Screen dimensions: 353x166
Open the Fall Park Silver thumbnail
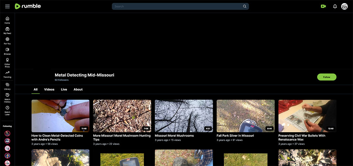click(246, 116)
